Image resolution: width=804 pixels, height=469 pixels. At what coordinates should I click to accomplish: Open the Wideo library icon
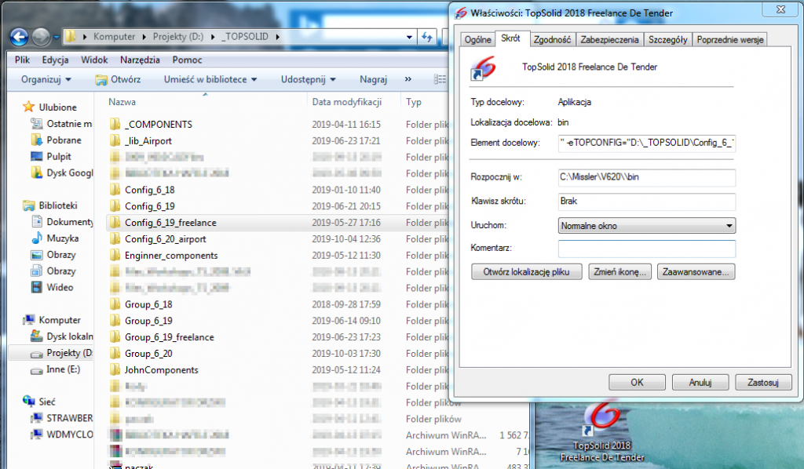pyautogui.click(x=36, y=287)
